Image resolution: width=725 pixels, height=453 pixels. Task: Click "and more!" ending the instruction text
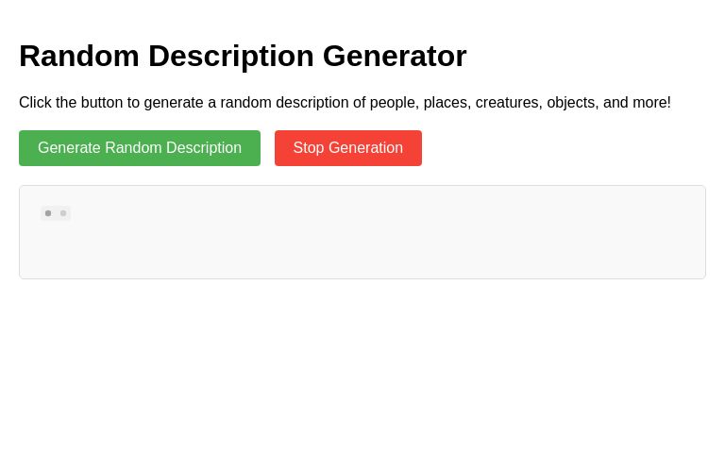click(x=637, y=102)
